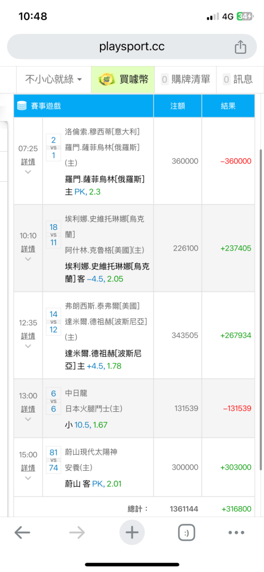This screenshot has height=572, width=264.
Task: Click the stacked database icon by 賽事遊戲
Action: (22, 106)
